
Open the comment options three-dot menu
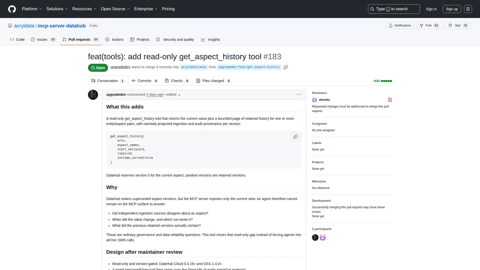[299, 94]
